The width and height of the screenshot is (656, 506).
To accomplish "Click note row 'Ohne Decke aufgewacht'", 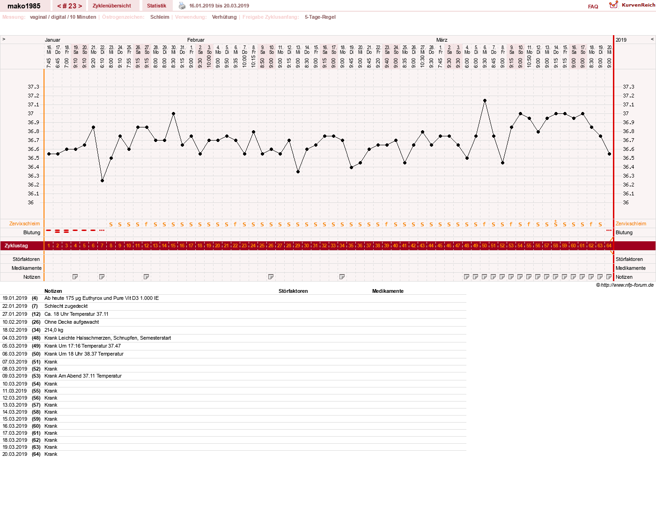I will 72,322.
